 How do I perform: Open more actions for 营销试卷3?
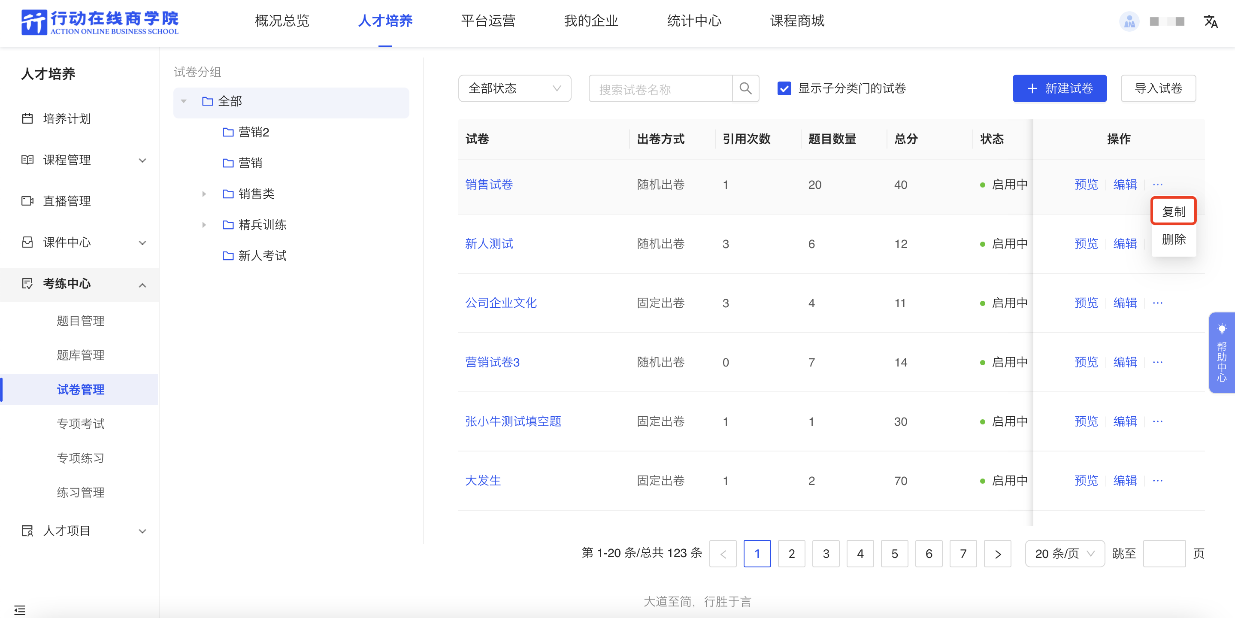(x=1157, y=362)
